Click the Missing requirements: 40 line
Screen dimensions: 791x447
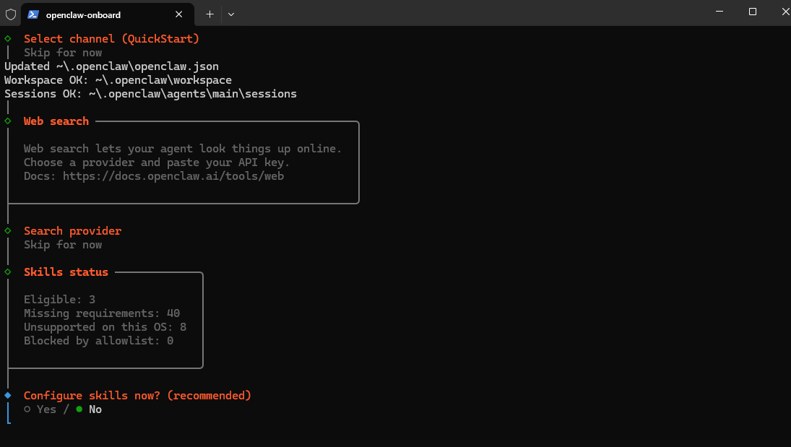[x=102, y=313]
